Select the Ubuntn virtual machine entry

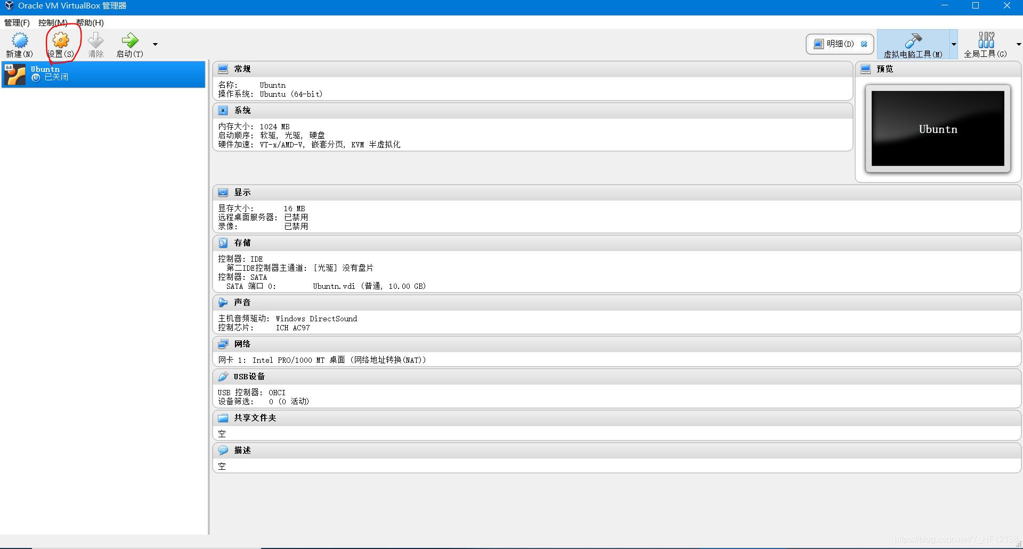pos(103,74)
